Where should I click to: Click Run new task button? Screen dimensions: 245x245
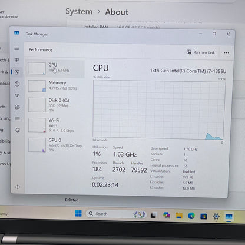click(x=201, y=52)
